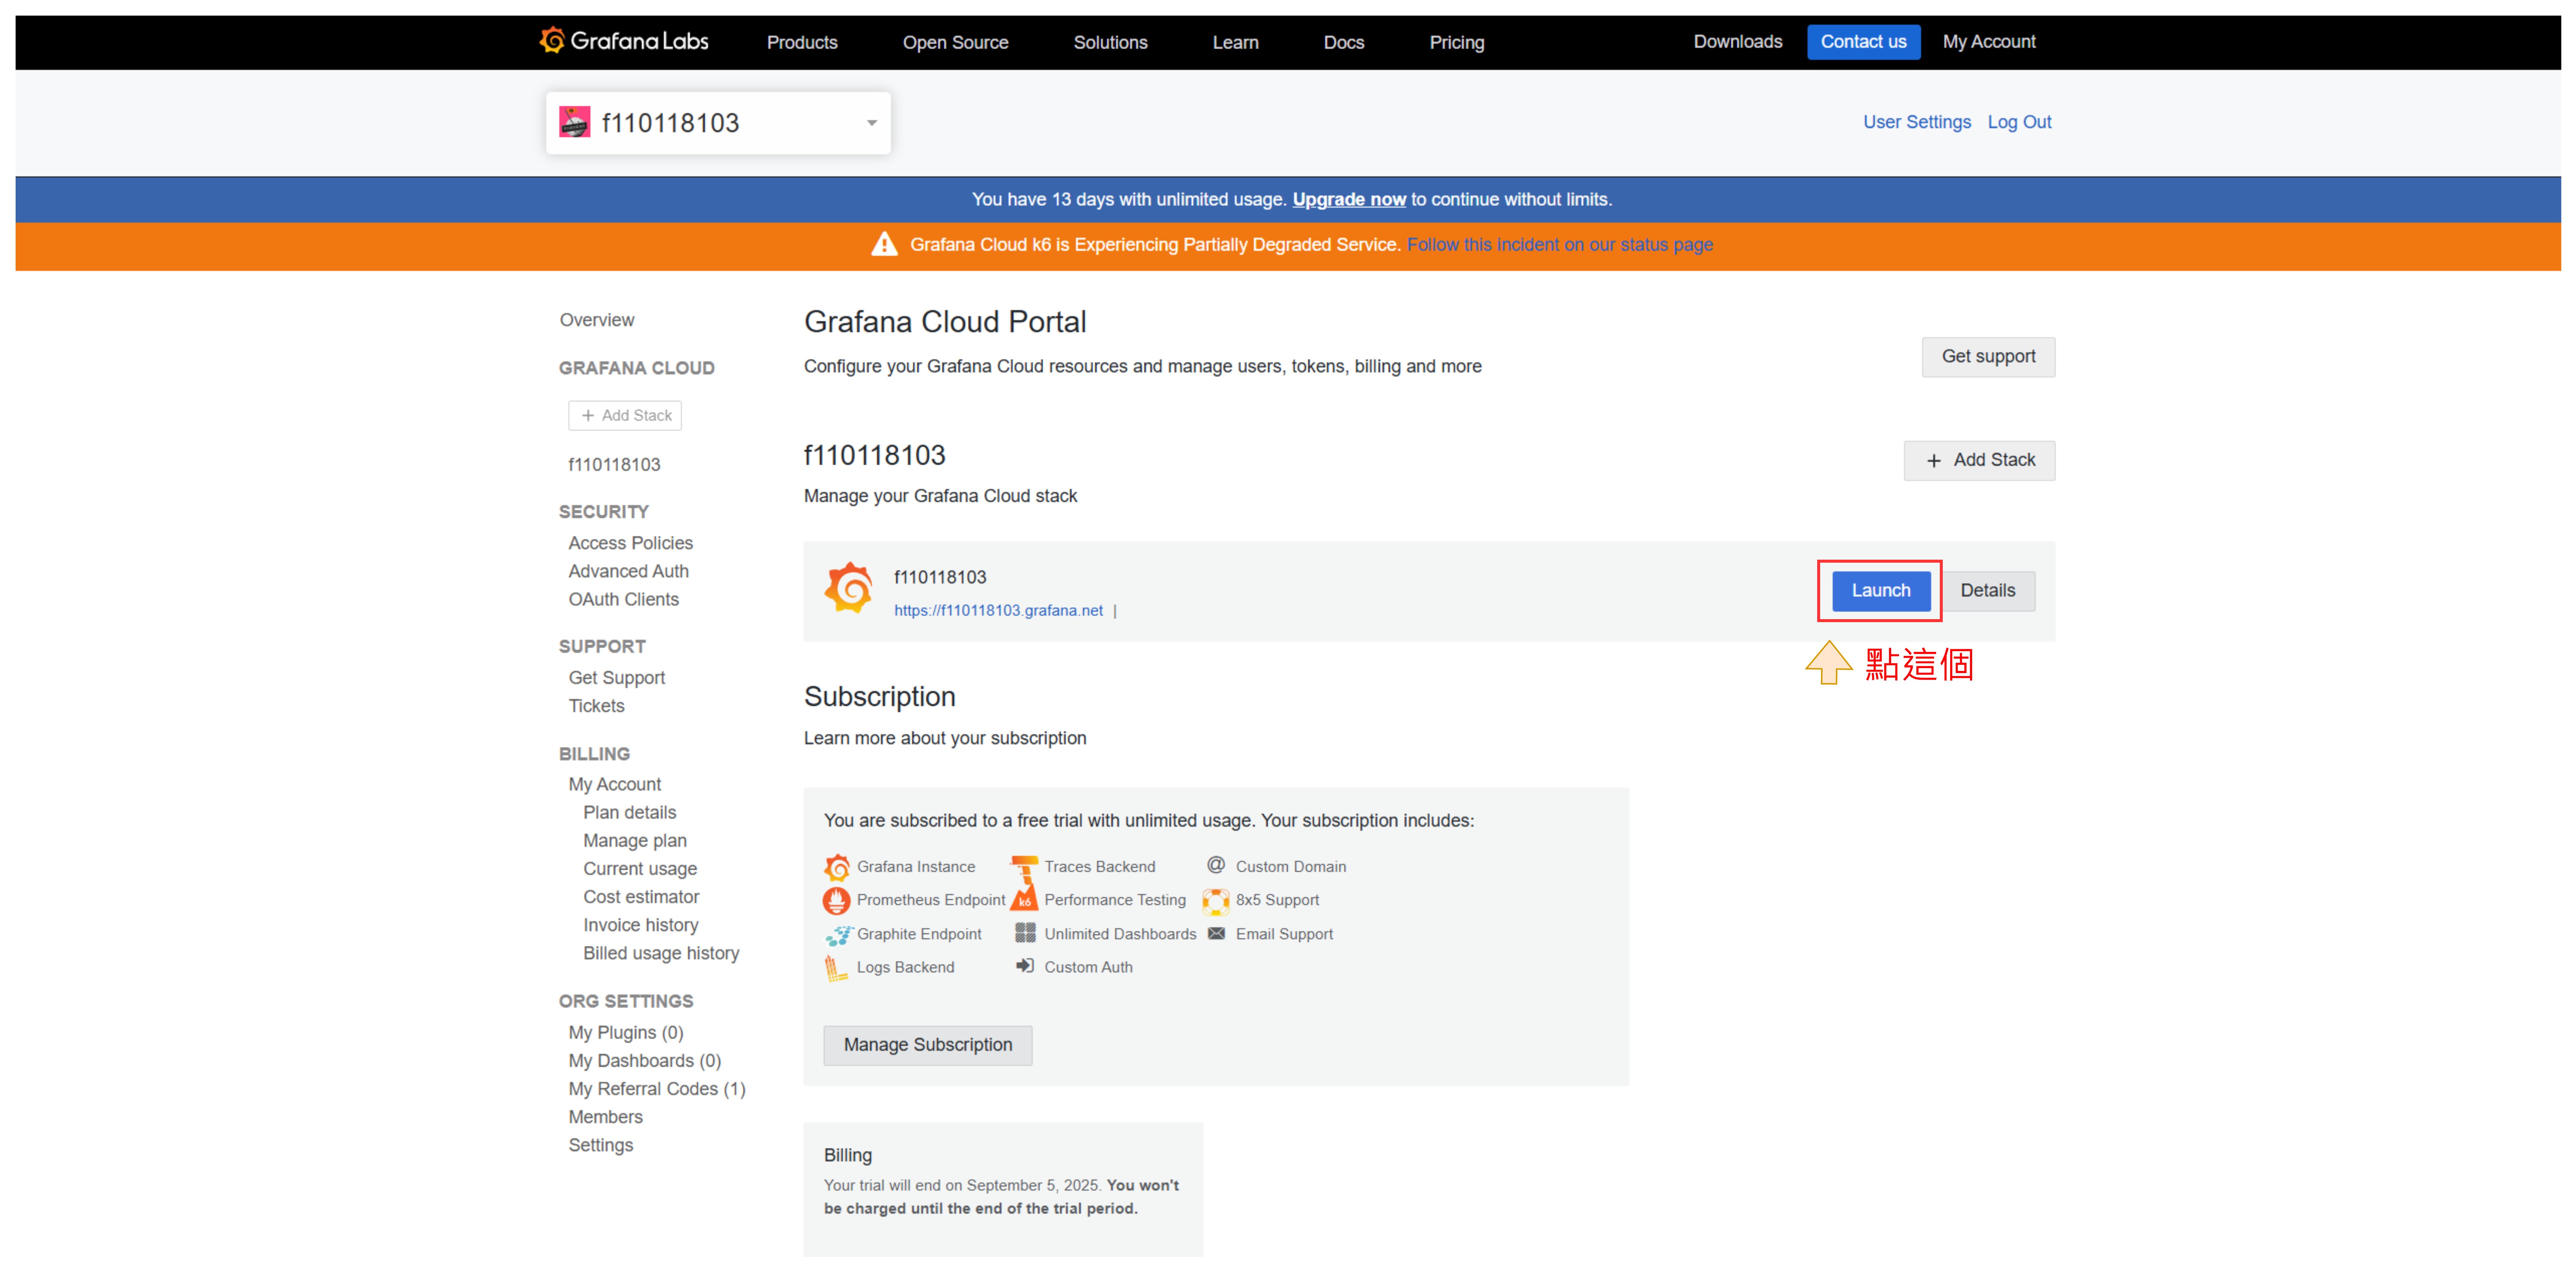2576x1271 pixels.
Task: Click the Prometheus Endpoint icon
Action: [836, 900]
